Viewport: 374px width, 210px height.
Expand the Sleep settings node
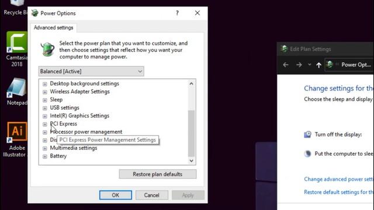coord(45,100)
